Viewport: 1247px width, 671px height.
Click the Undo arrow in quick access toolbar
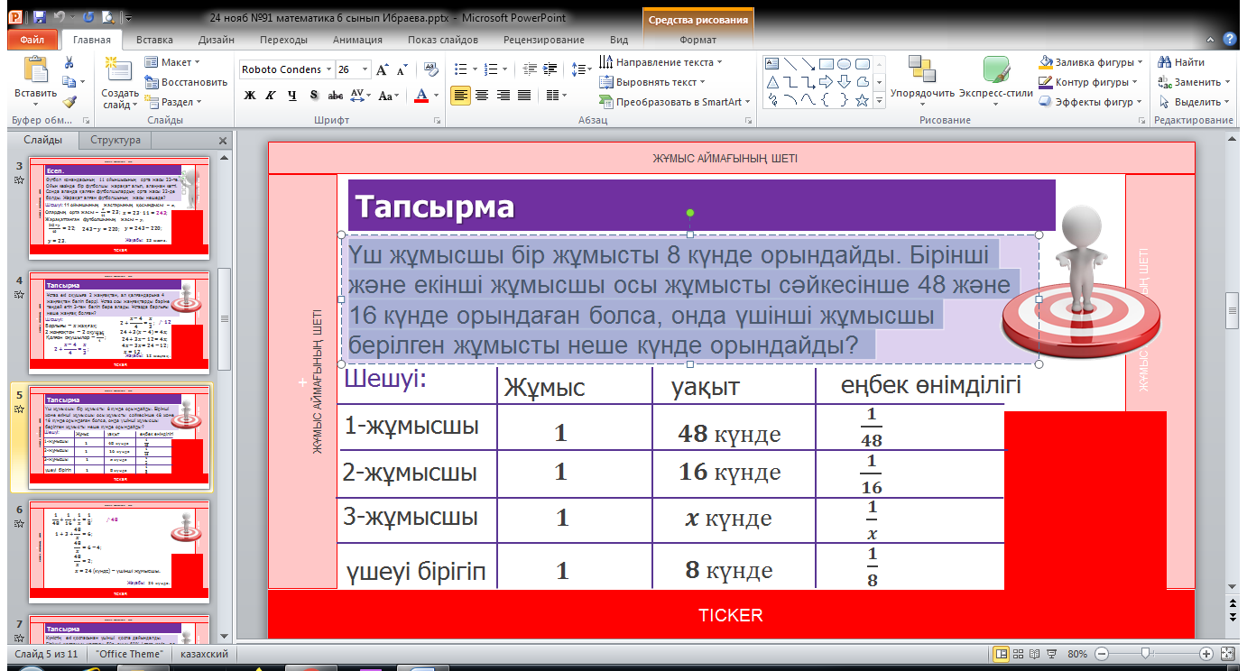click(x=60, y=17)
